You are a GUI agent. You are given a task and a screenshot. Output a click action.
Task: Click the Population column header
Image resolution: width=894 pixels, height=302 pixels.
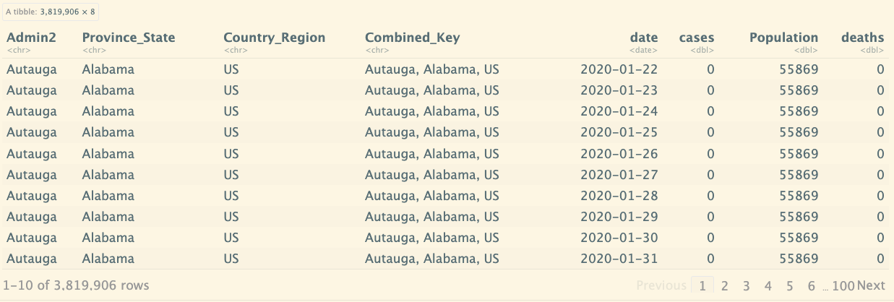(784, 38)
